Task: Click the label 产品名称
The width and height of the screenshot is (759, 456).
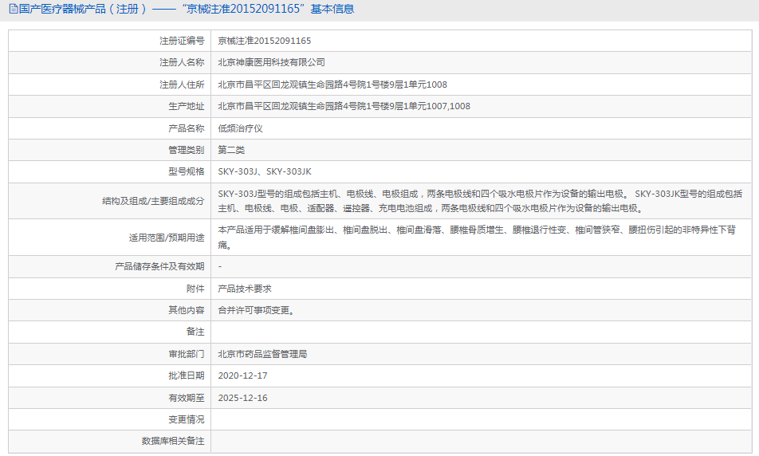Action: click(x=187, y=128)
